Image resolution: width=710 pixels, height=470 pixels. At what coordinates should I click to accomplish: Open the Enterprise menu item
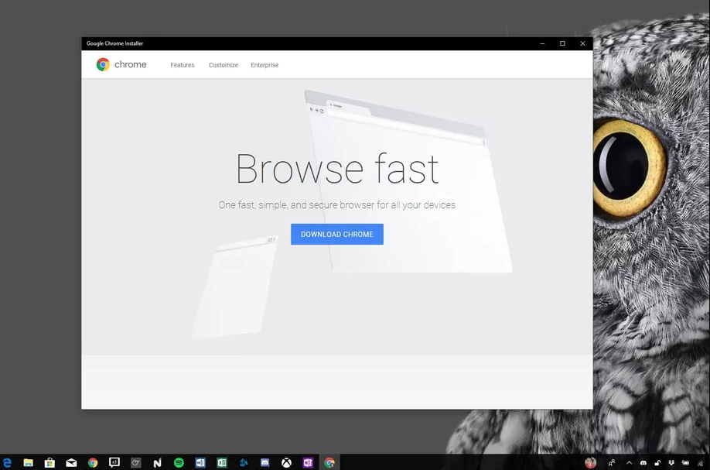click(x=265, y=65)
